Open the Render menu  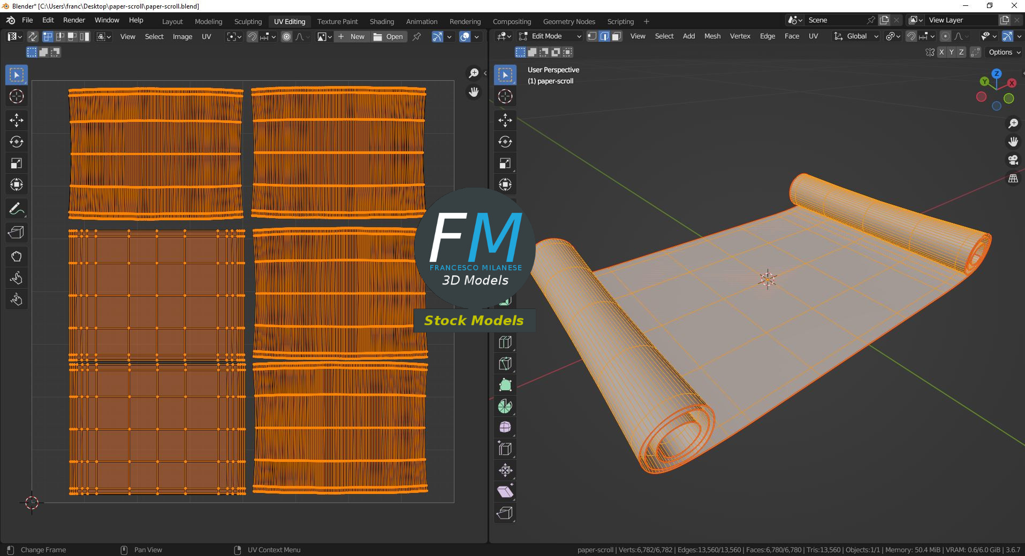click(74, 20)
